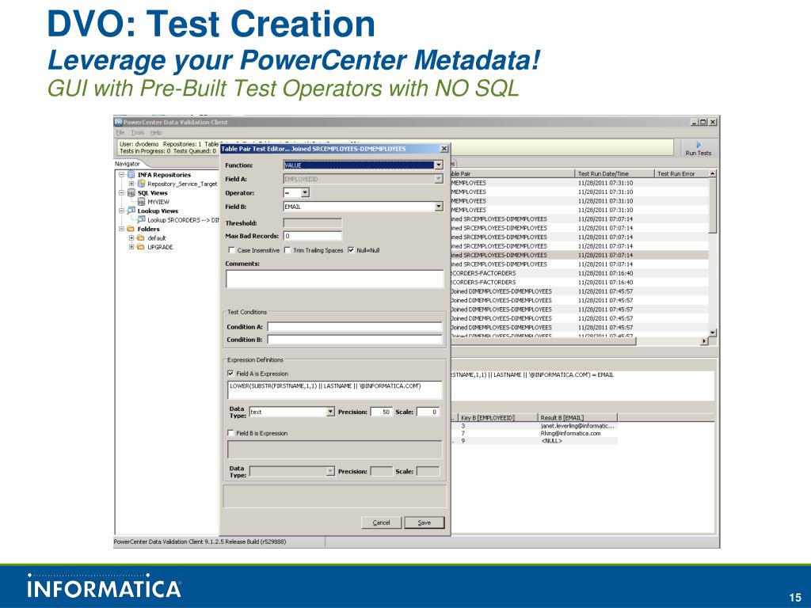The height and width of the screenshot is (608, 811).
Task: Open the Field B expression Data Type dropdown
Action: click(330, 471)
